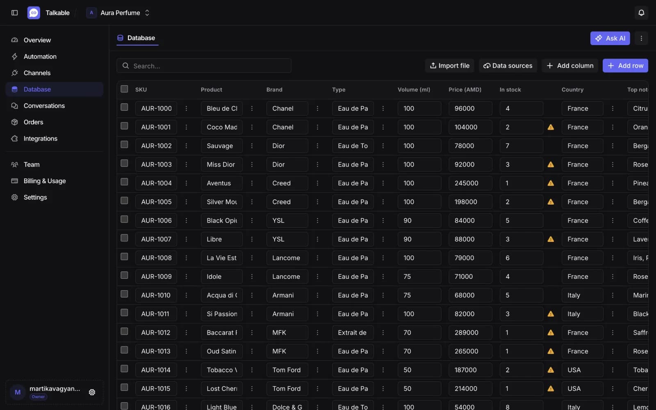Click the low stock warning icon for AUR-1001
Viewport: 656px width, 410px height.
[x=551, y=127]
